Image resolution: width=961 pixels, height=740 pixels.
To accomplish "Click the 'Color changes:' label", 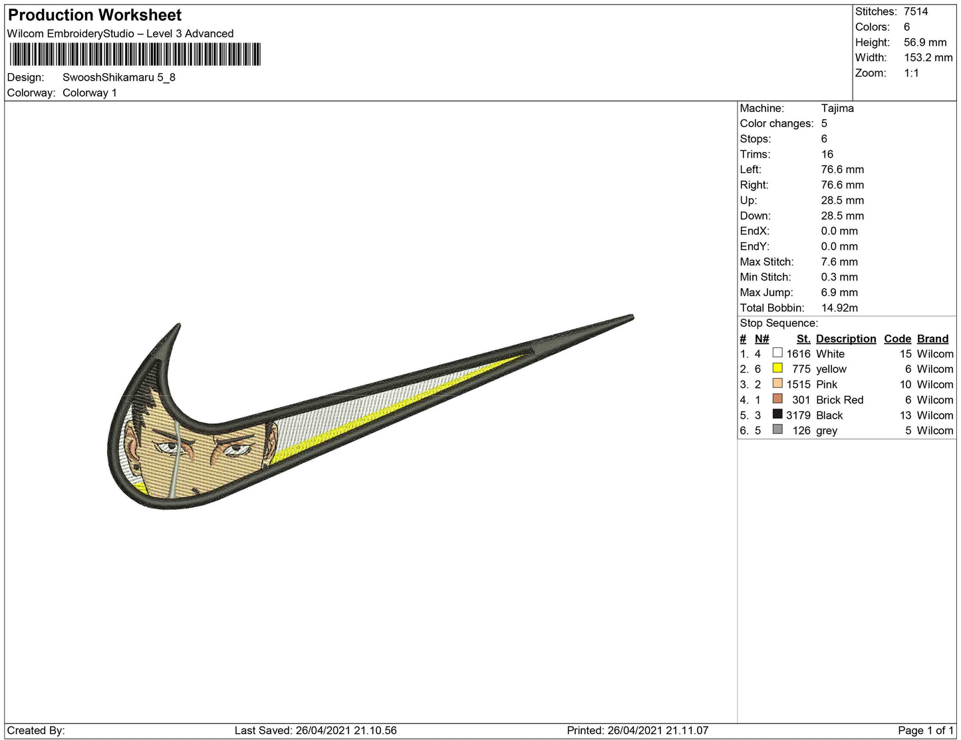I will (x=777, y=124).
